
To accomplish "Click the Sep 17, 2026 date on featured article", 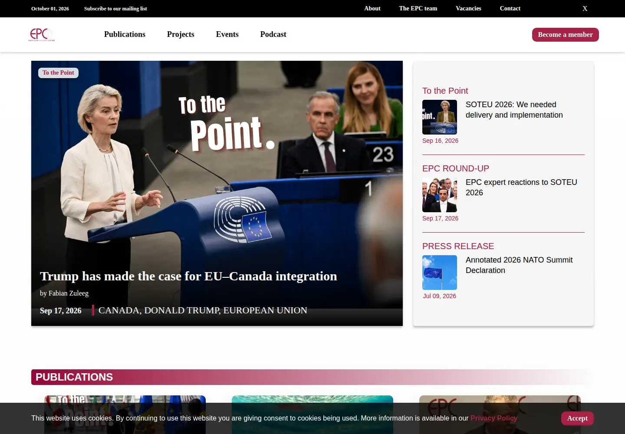I will point(61,311).
